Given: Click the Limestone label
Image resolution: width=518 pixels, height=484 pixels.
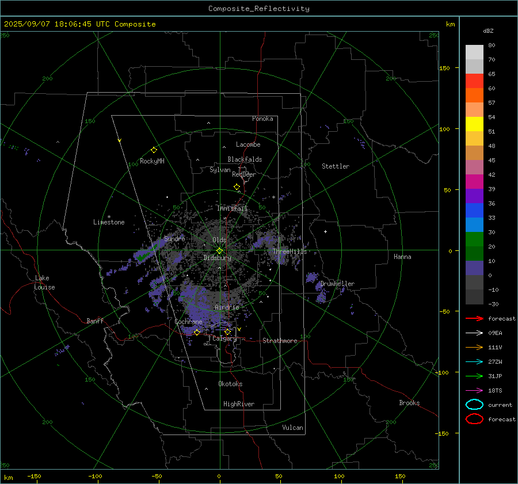Looking at the screenshot, I should pos(109,222).
